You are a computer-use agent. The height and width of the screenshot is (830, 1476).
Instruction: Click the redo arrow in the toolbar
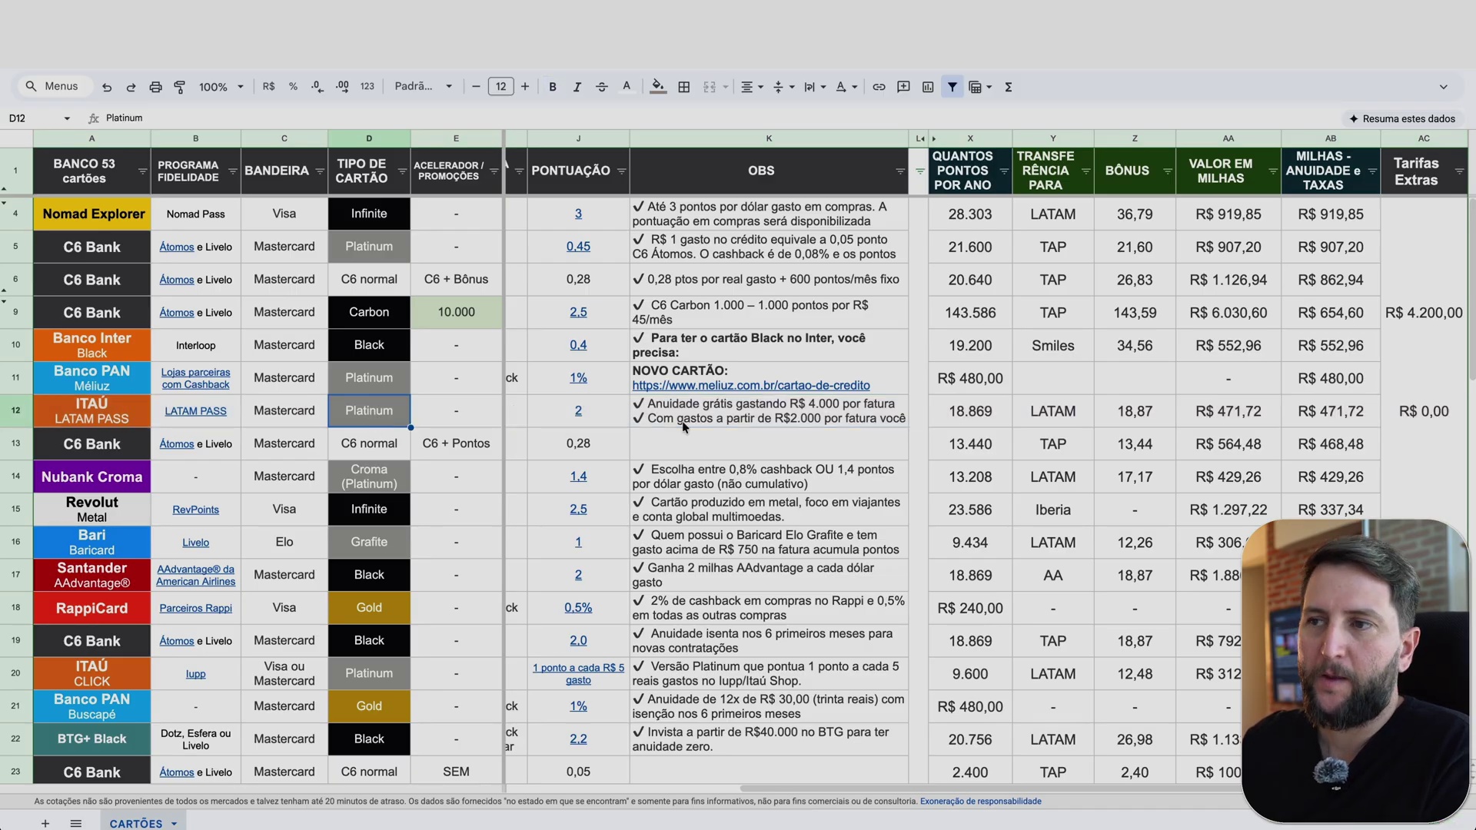[131, 87]
